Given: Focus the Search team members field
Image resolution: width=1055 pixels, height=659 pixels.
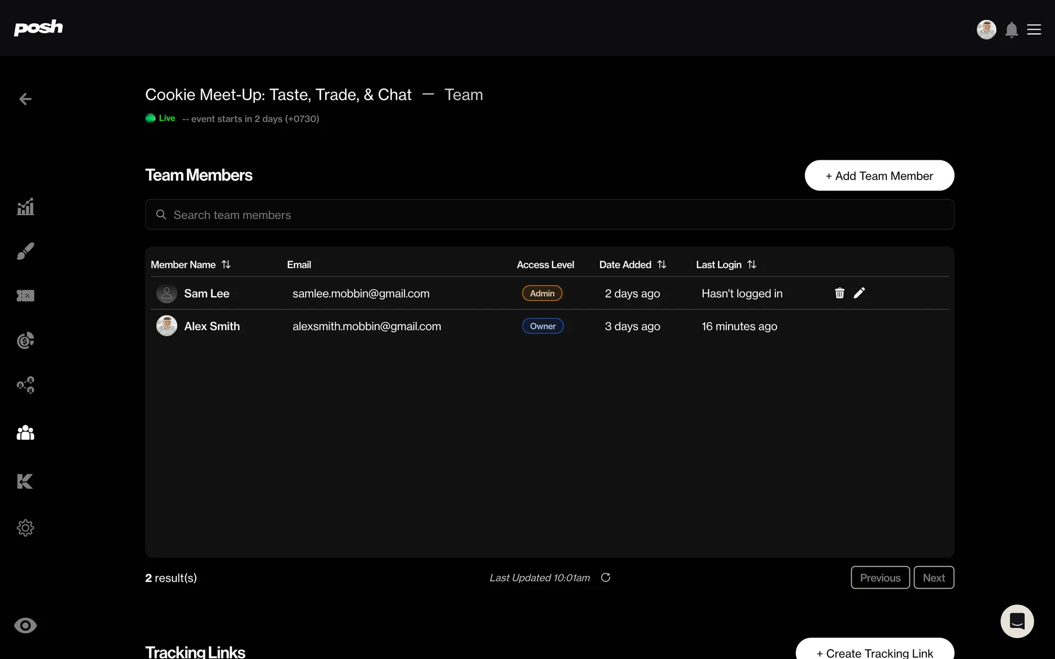Looking at the screenshot, I should click(549, 215).
